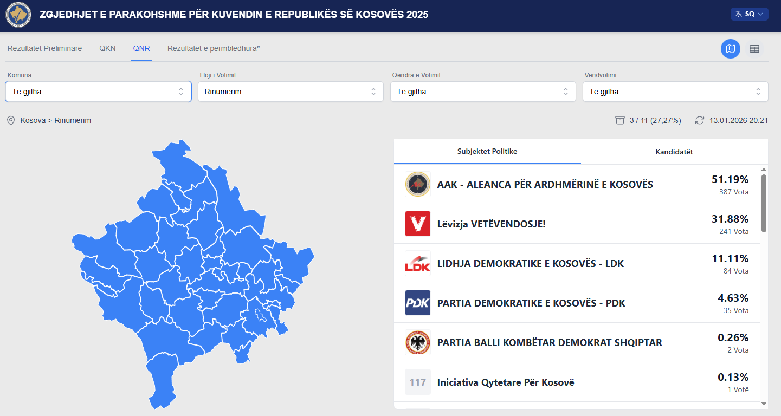Click the LDK party logo
This screenshot has height=416, width=781.
[x=417, y=264]
